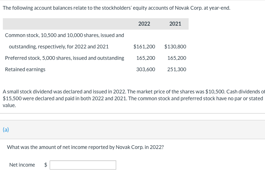Click the 'value.' text ending the paragraph

click(9, 105)
